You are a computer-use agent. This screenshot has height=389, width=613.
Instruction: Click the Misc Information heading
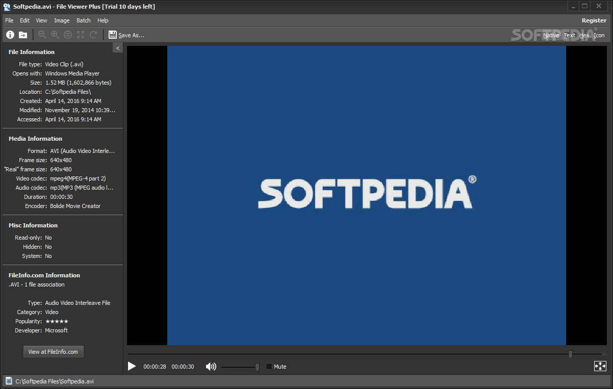[x=33, y=225]
